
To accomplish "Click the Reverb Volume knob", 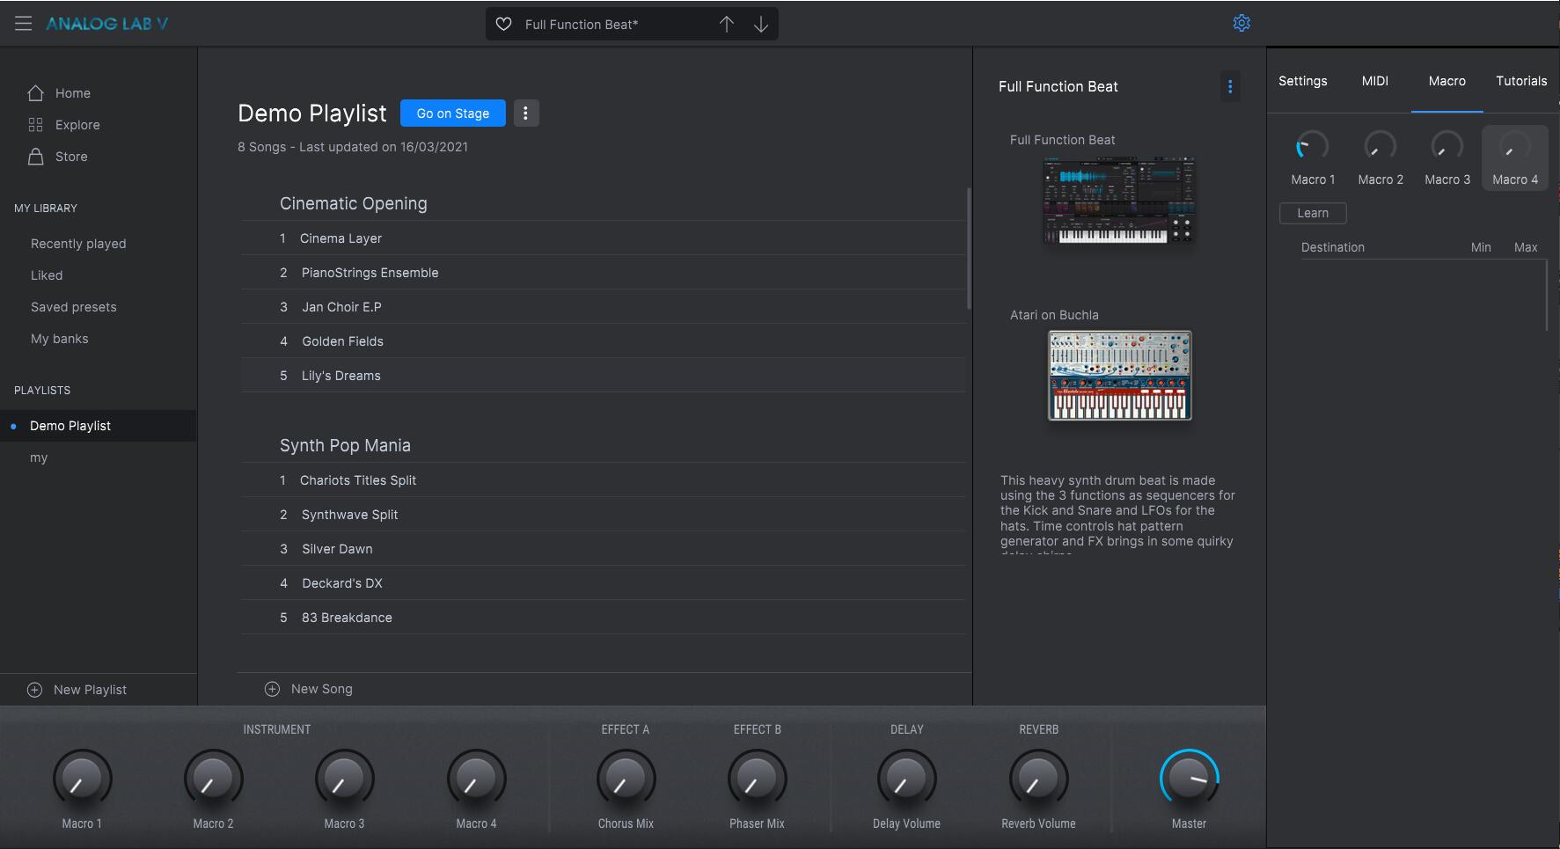I will 1038,779.
